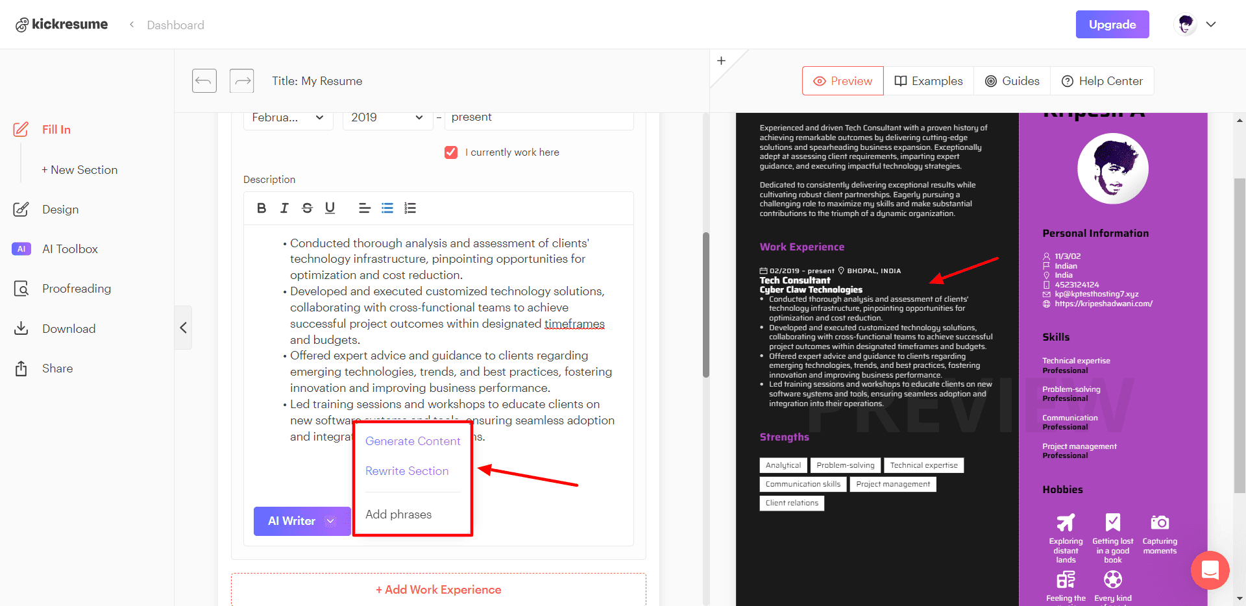Toggle the bulleted list icon
This screenshot has width=1246, height=606.
click(387, 208)
